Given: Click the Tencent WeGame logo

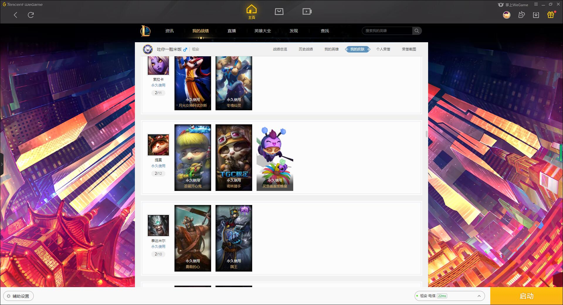Looking at the screenshot, I should 23,4.
